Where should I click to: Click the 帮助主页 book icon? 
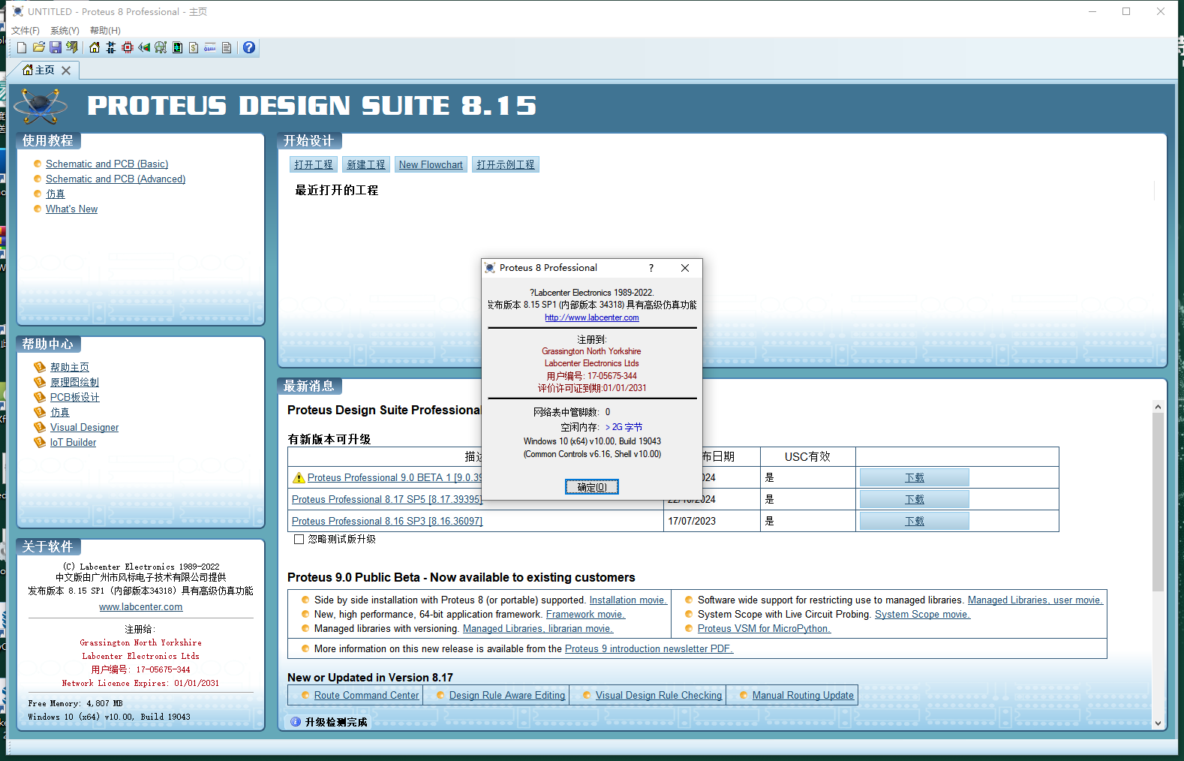(x=40, y=367)
